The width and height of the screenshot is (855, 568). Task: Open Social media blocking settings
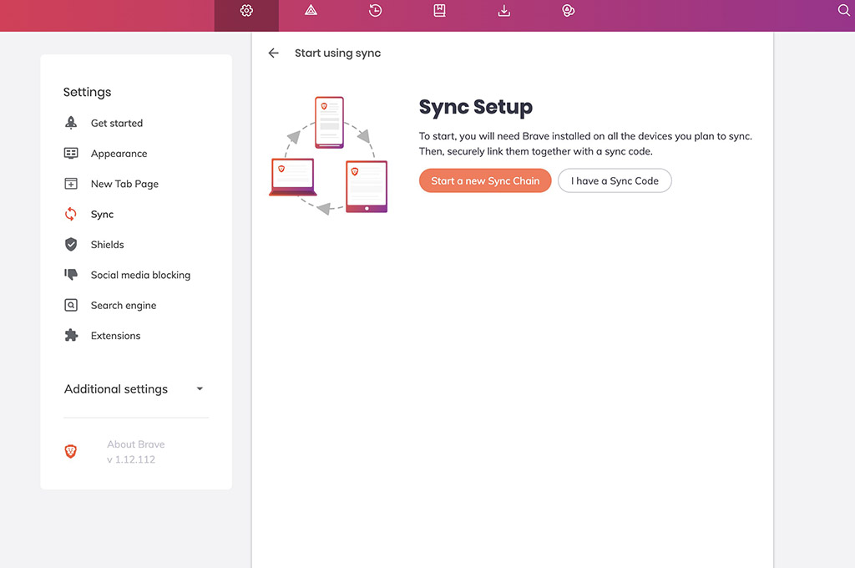click(140, 276)
